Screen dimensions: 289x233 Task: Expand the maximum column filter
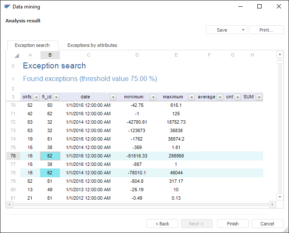coord(192,97)
